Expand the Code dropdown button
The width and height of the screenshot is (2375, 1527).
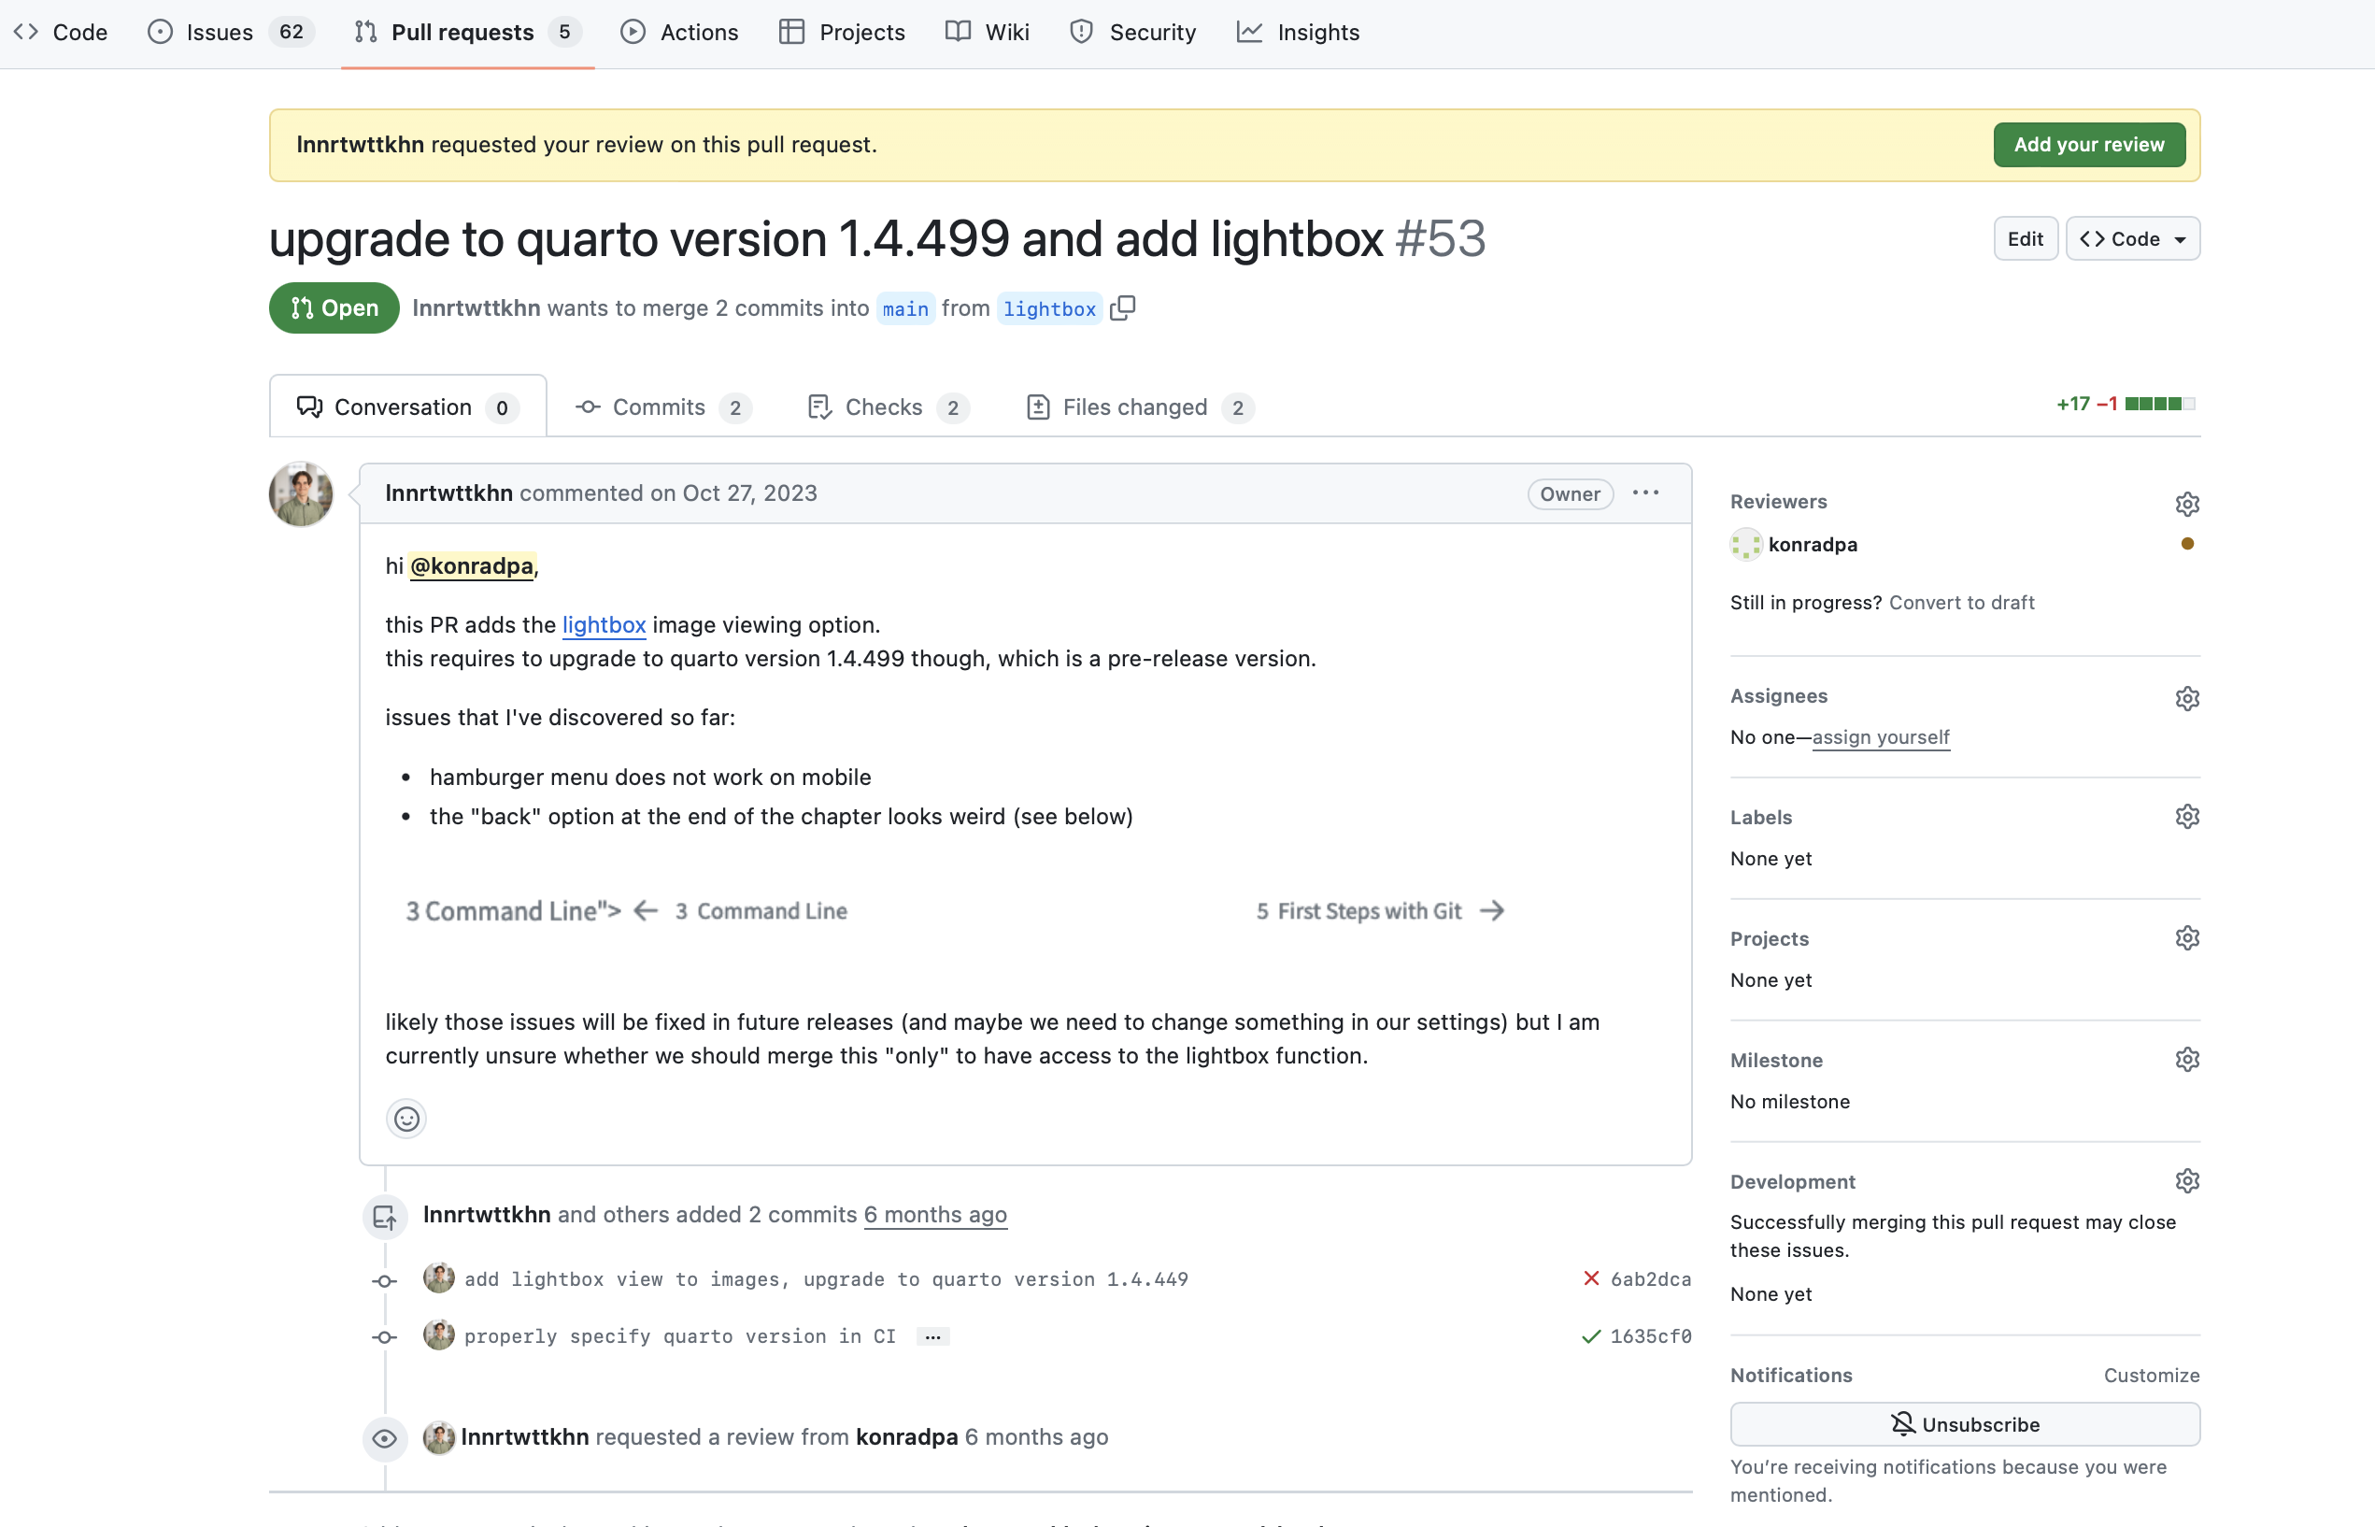[x=2132, y=239]
